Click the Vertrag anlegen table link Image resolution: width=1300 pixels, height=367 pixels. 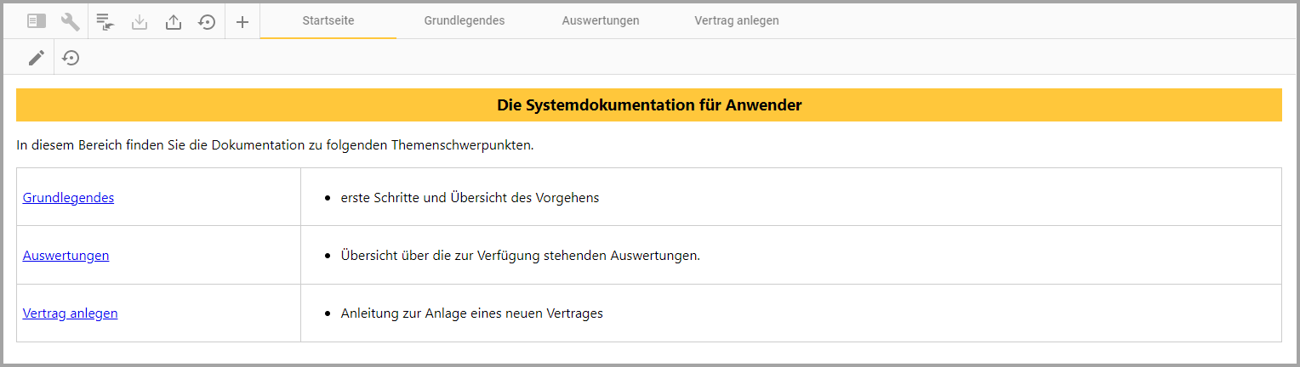point(70,313)
